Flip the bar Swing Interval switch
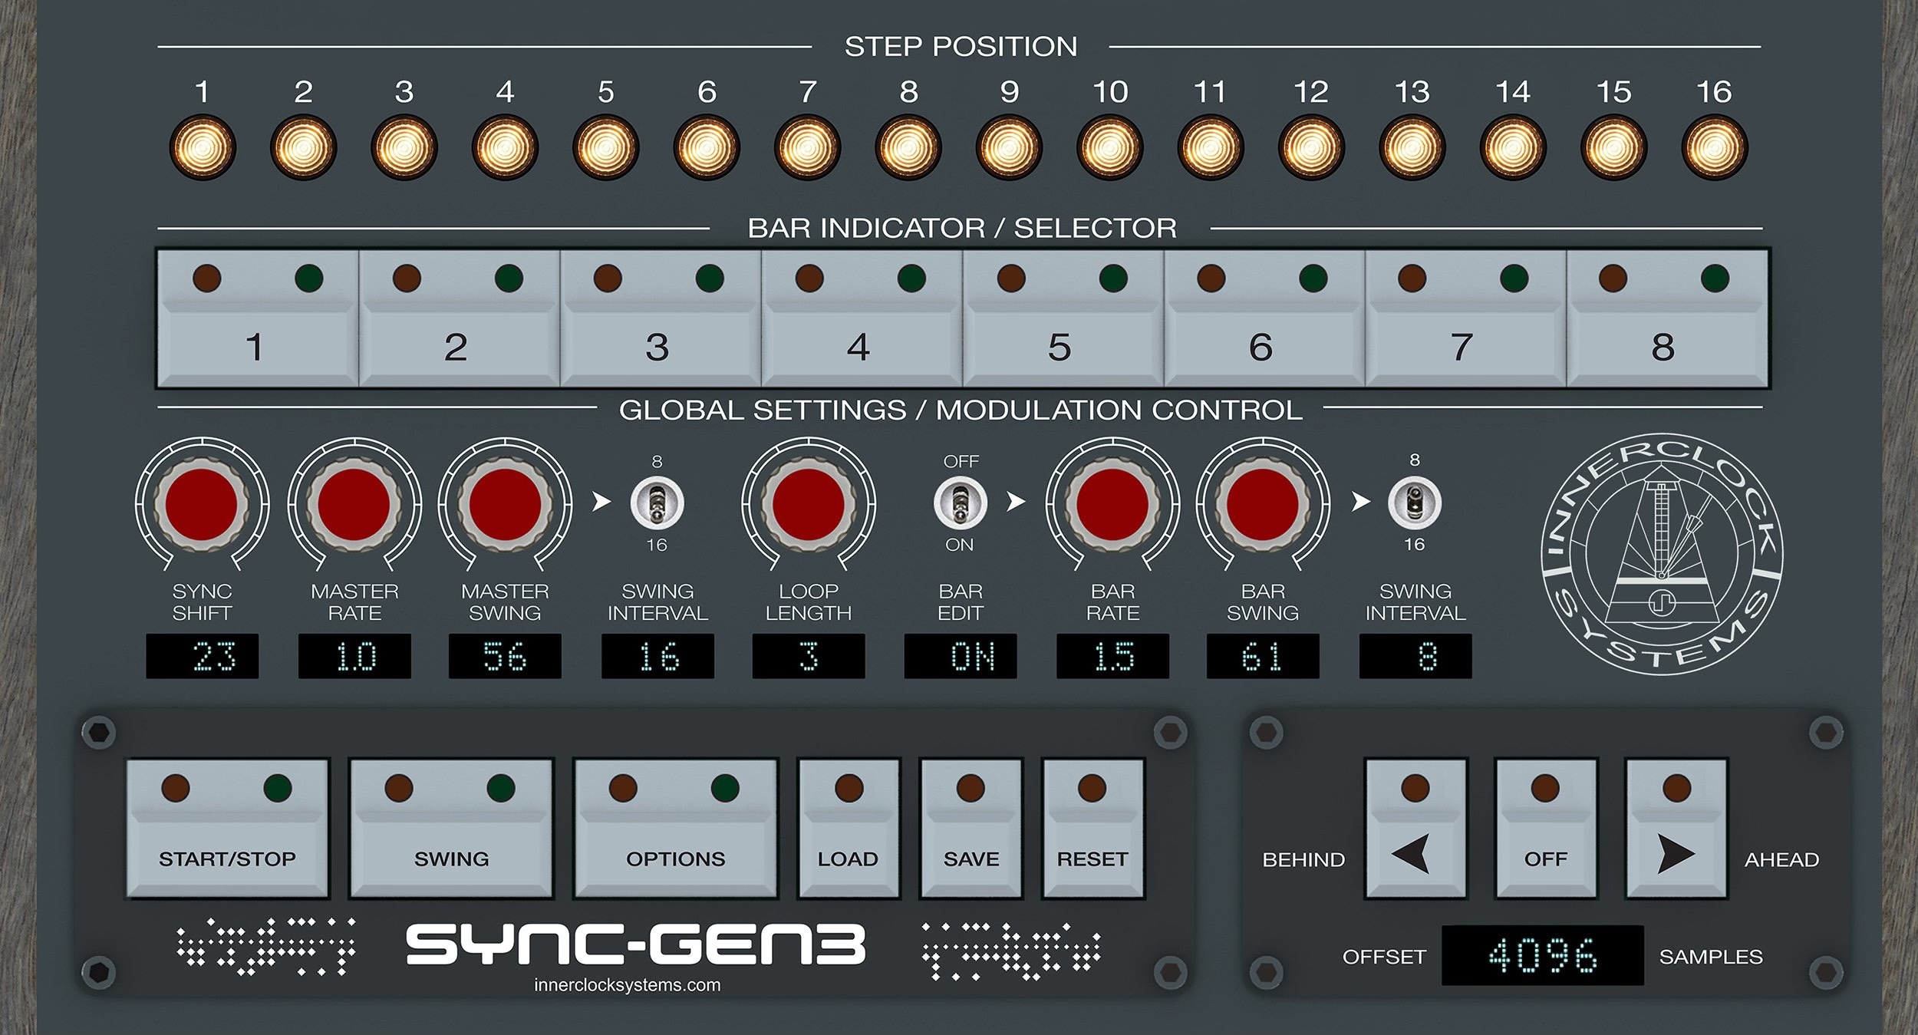The width and height of the screenshot is (1918, 1035). coord(1414,503)
